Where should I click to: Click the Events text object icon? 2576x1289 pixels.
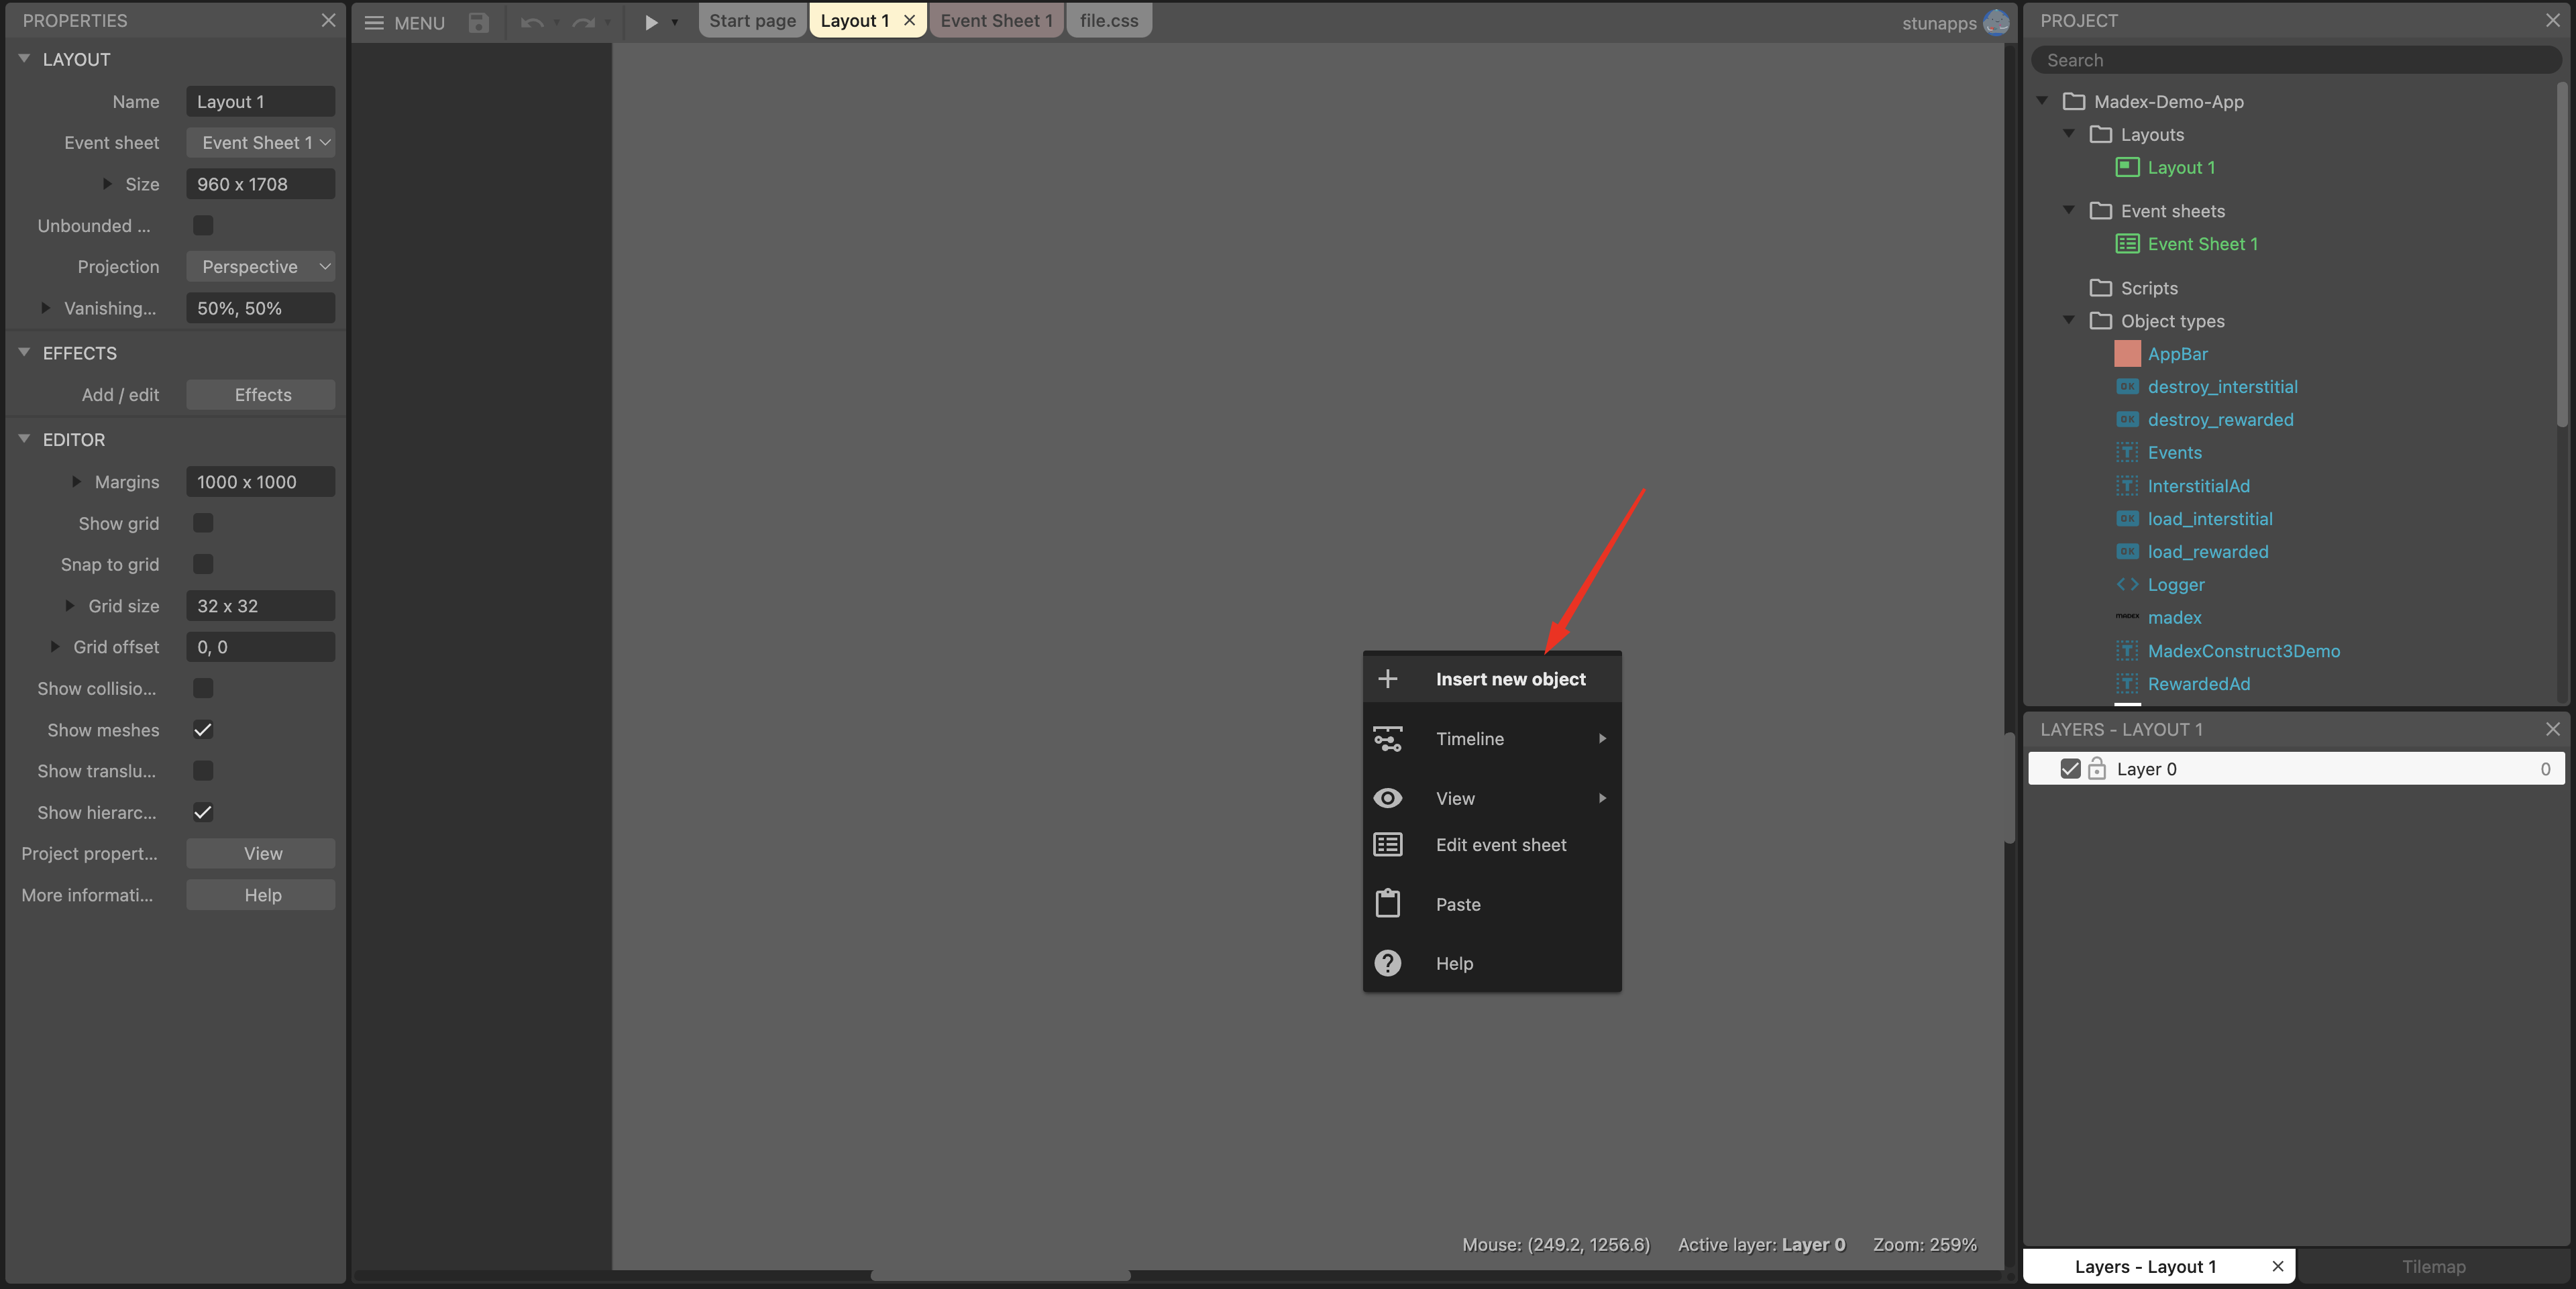click(2128, 453)
